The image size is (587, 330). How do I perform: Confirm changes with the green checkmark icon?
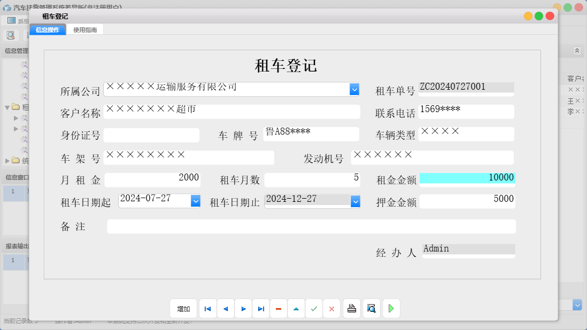click(x=314, y=308)
